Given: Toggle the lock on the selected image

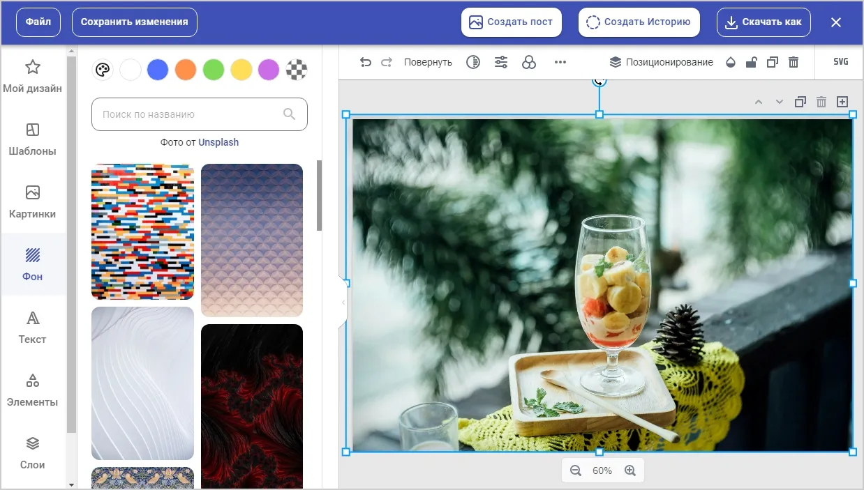Looking at the screenshot, I should click(x=751, y=62).
